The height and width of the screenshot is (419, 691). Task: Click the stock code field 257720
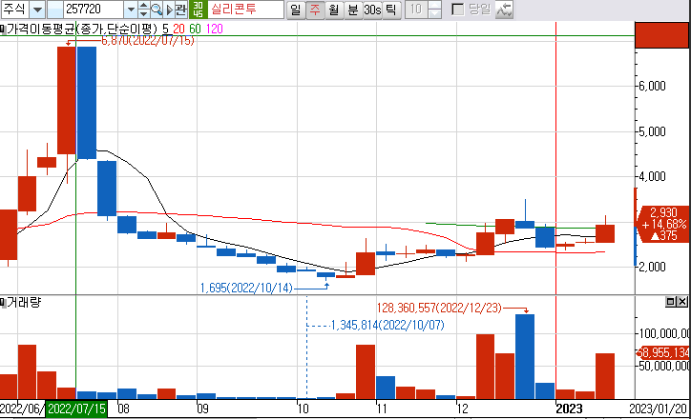point(93,10)
